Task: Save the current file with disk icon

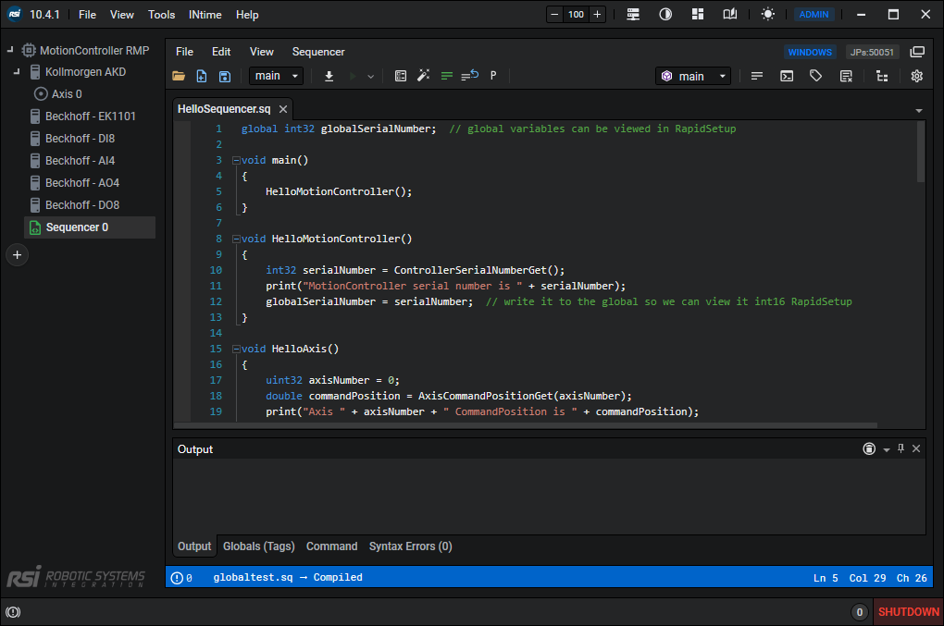Action: click(225, 76)
